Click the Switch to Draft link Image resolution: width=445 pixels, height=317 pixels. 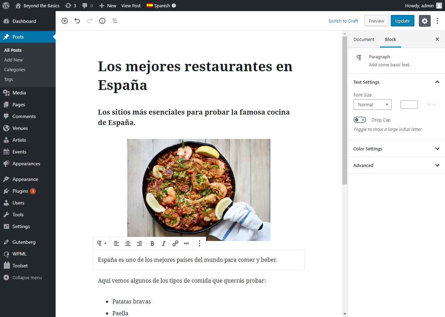pos(343,21)
